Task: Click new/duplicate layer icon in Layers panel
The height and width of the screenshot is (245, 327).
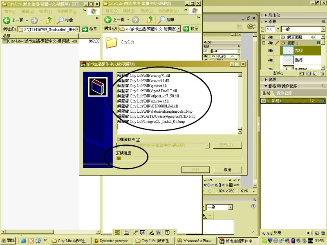Action: click(x=301, y=73)
